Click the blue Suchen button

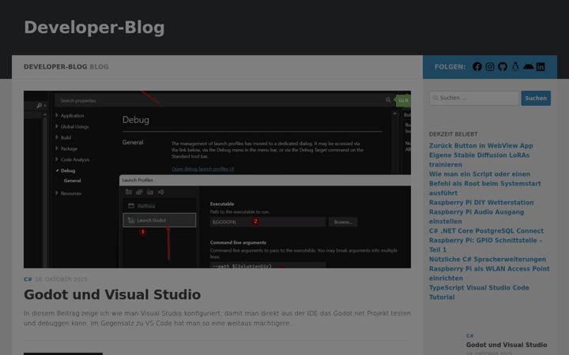point(536,98)
